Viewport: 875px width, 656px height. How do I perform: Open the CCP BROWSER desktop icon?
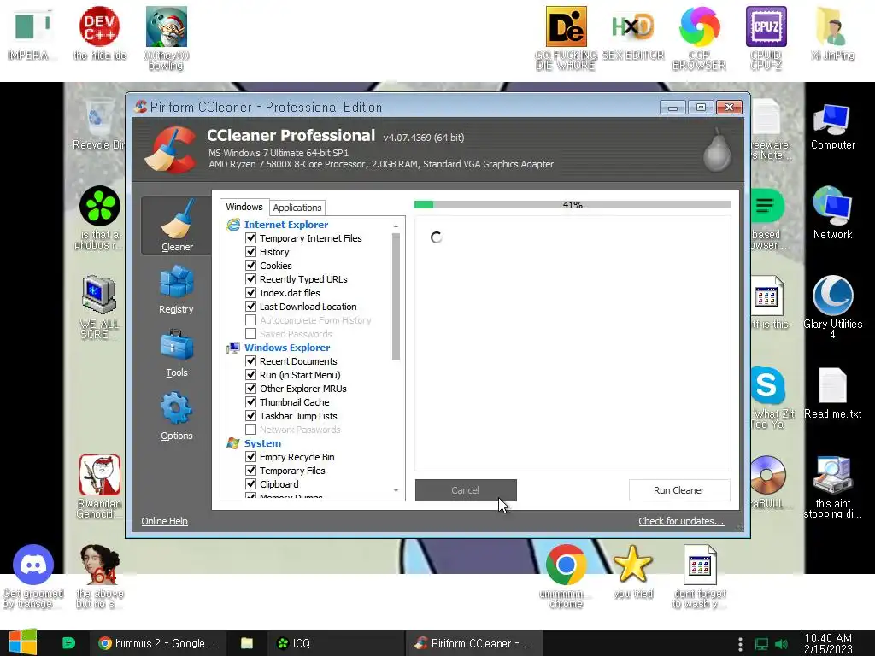click(x=699, y=38)
